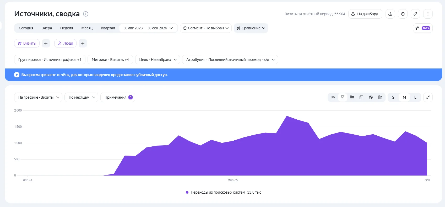Select the Неделя period
This screenshot has width=445, height=207.
pyautogui.click(x=67, y=28)
